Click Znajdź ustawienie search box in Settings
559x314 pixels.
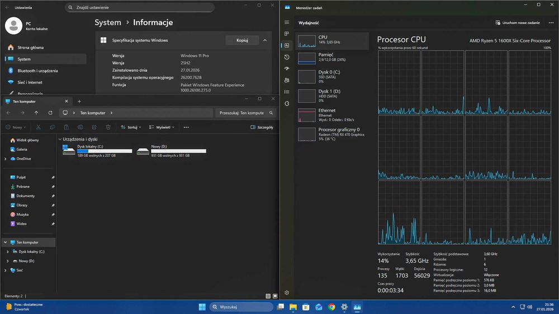click(140, 7)
